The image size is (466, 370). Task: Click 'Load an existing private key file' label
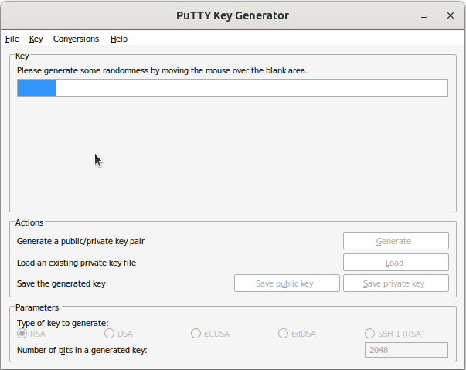click(77, 263)
